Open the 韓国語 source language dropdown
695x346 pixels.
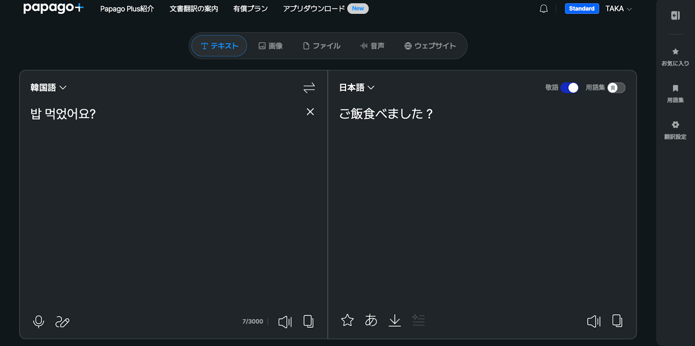pyautogui.click(x=48, y=87)
